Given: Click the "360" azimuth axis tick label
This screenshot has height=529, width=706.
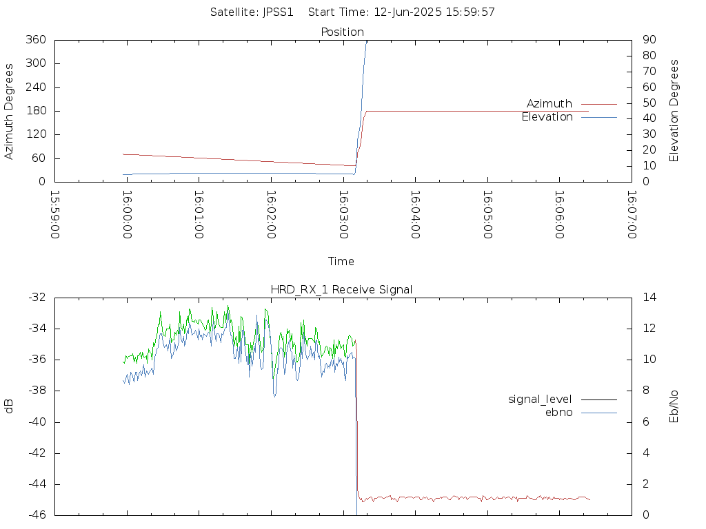Looking at the screenshot, I should 36,40.
